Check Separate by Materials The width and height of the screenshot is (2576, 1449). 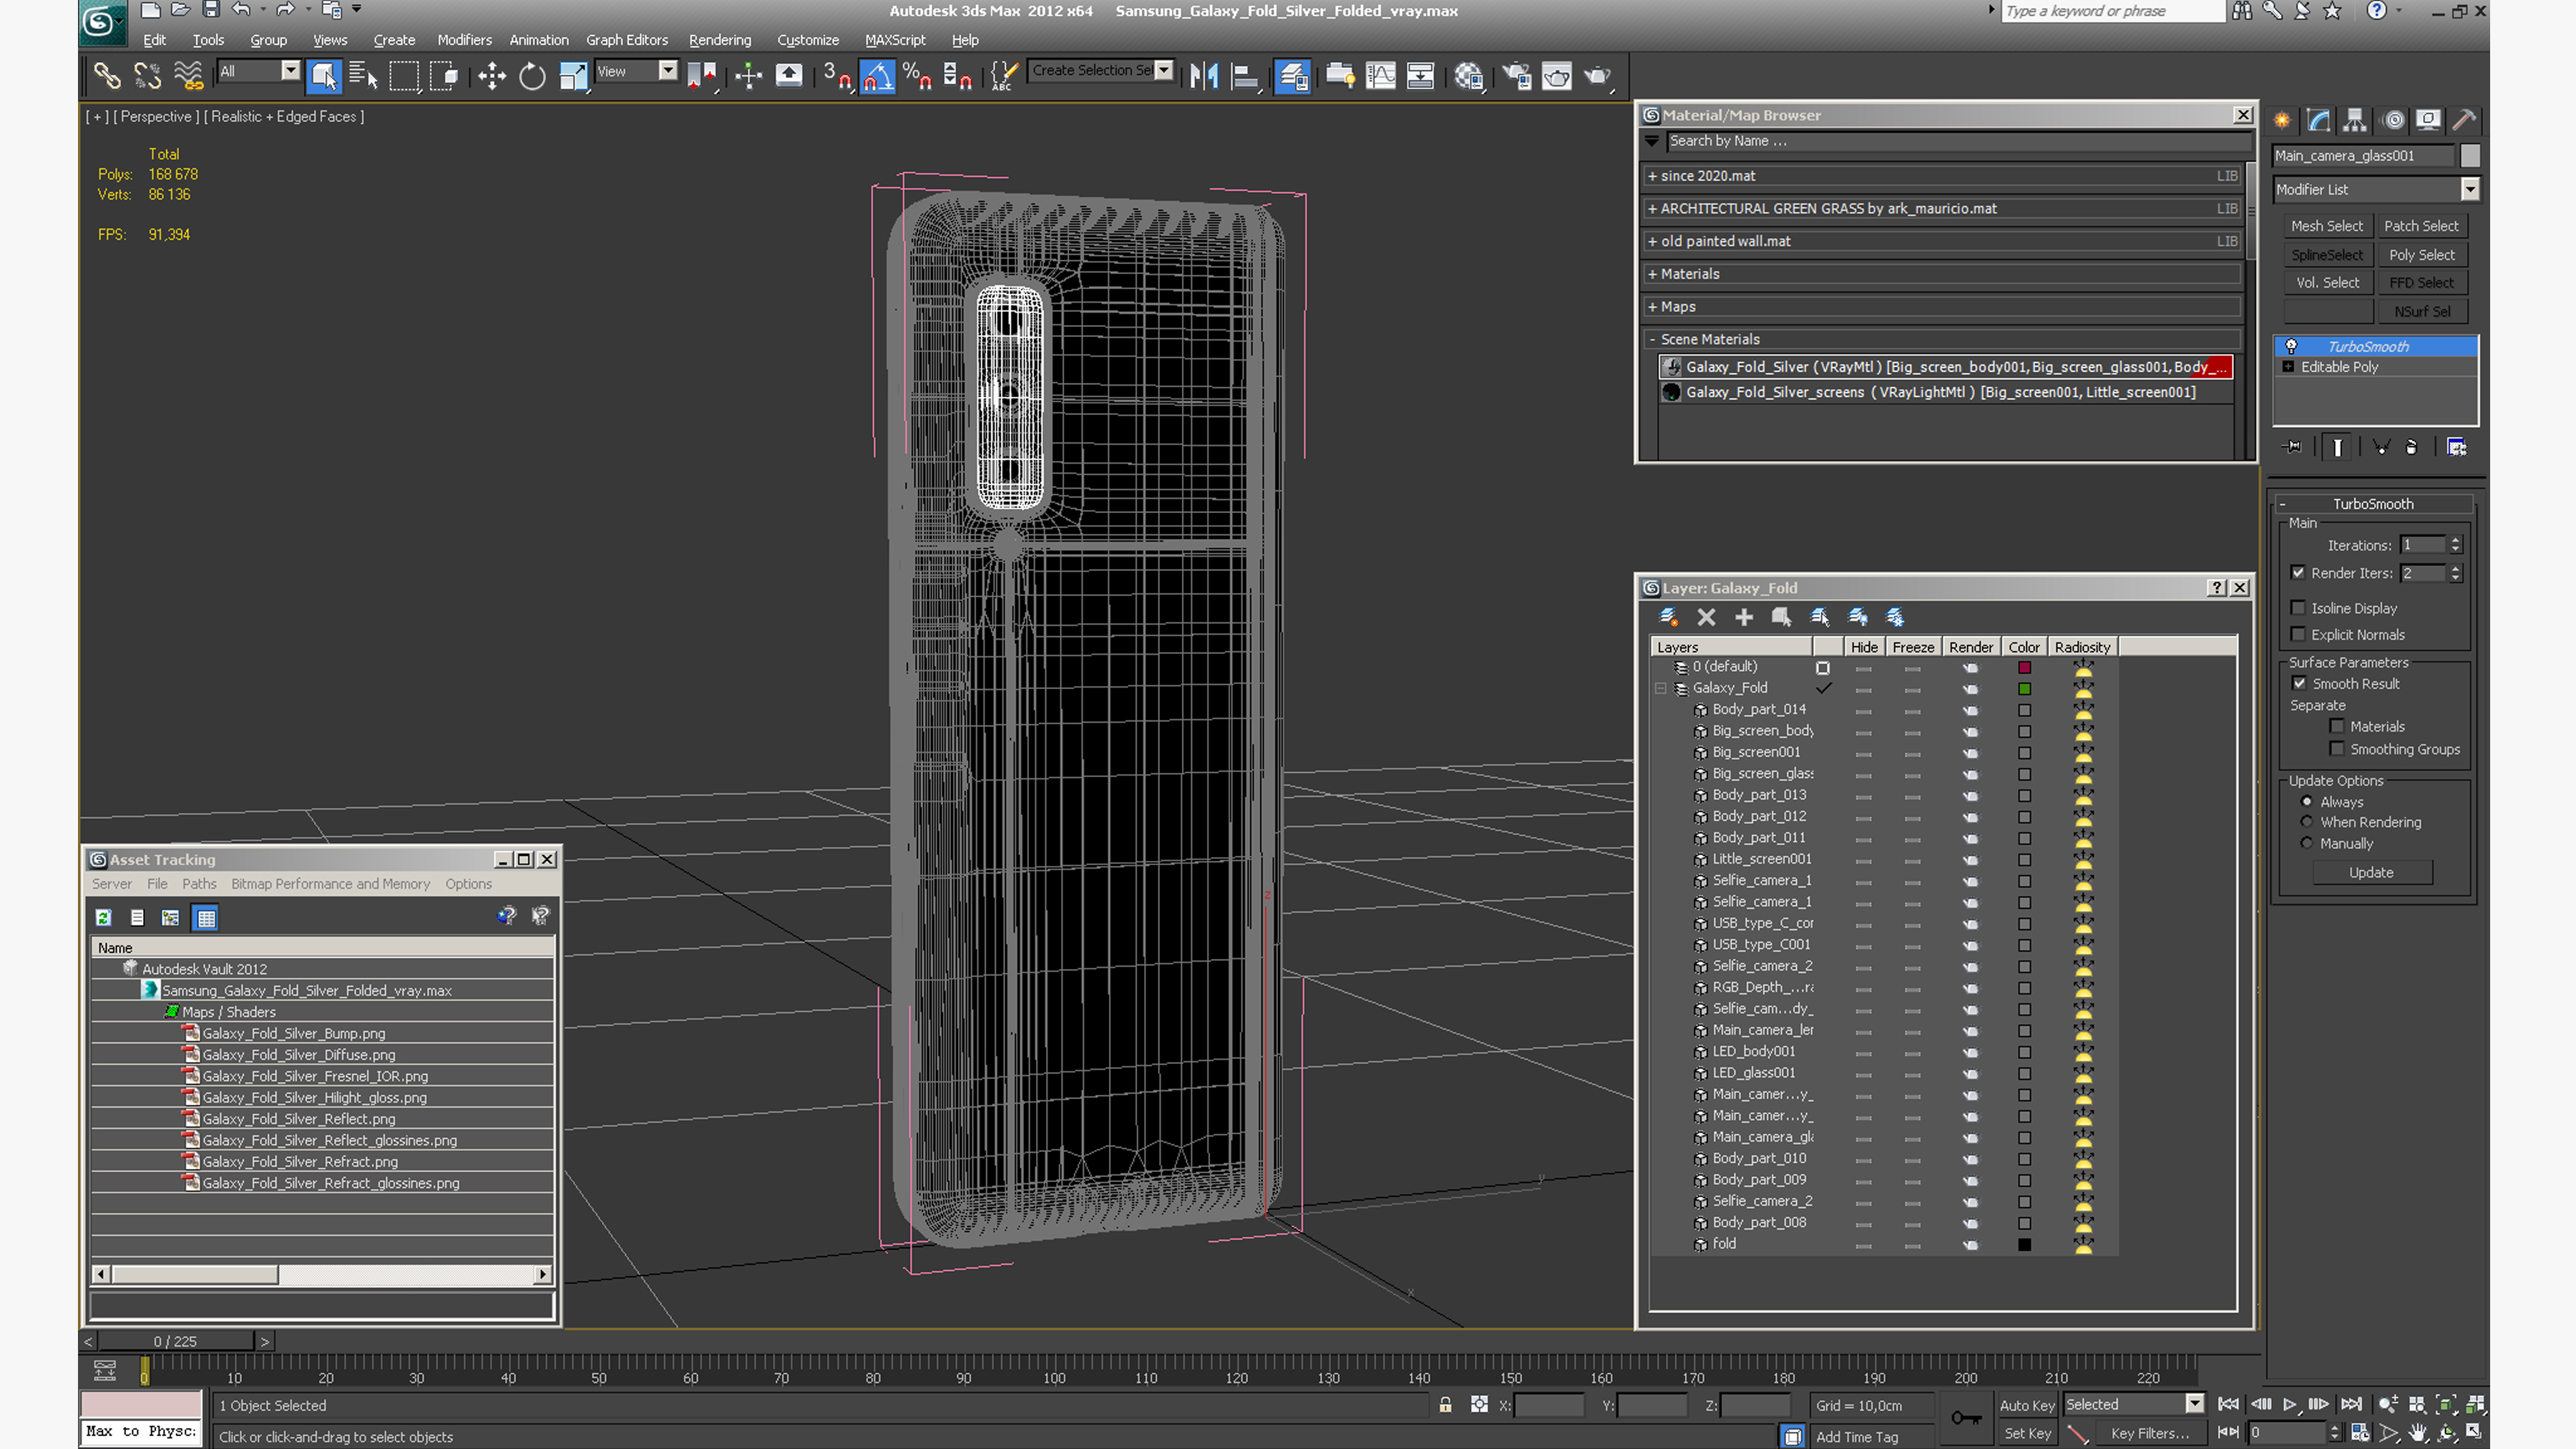click(x=2337, y=726)
